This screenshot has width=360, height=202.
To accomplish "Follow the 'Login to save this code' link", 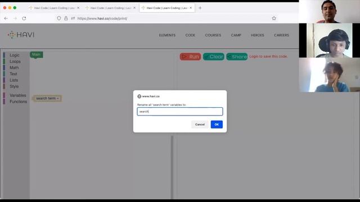I will coord(268,56).
